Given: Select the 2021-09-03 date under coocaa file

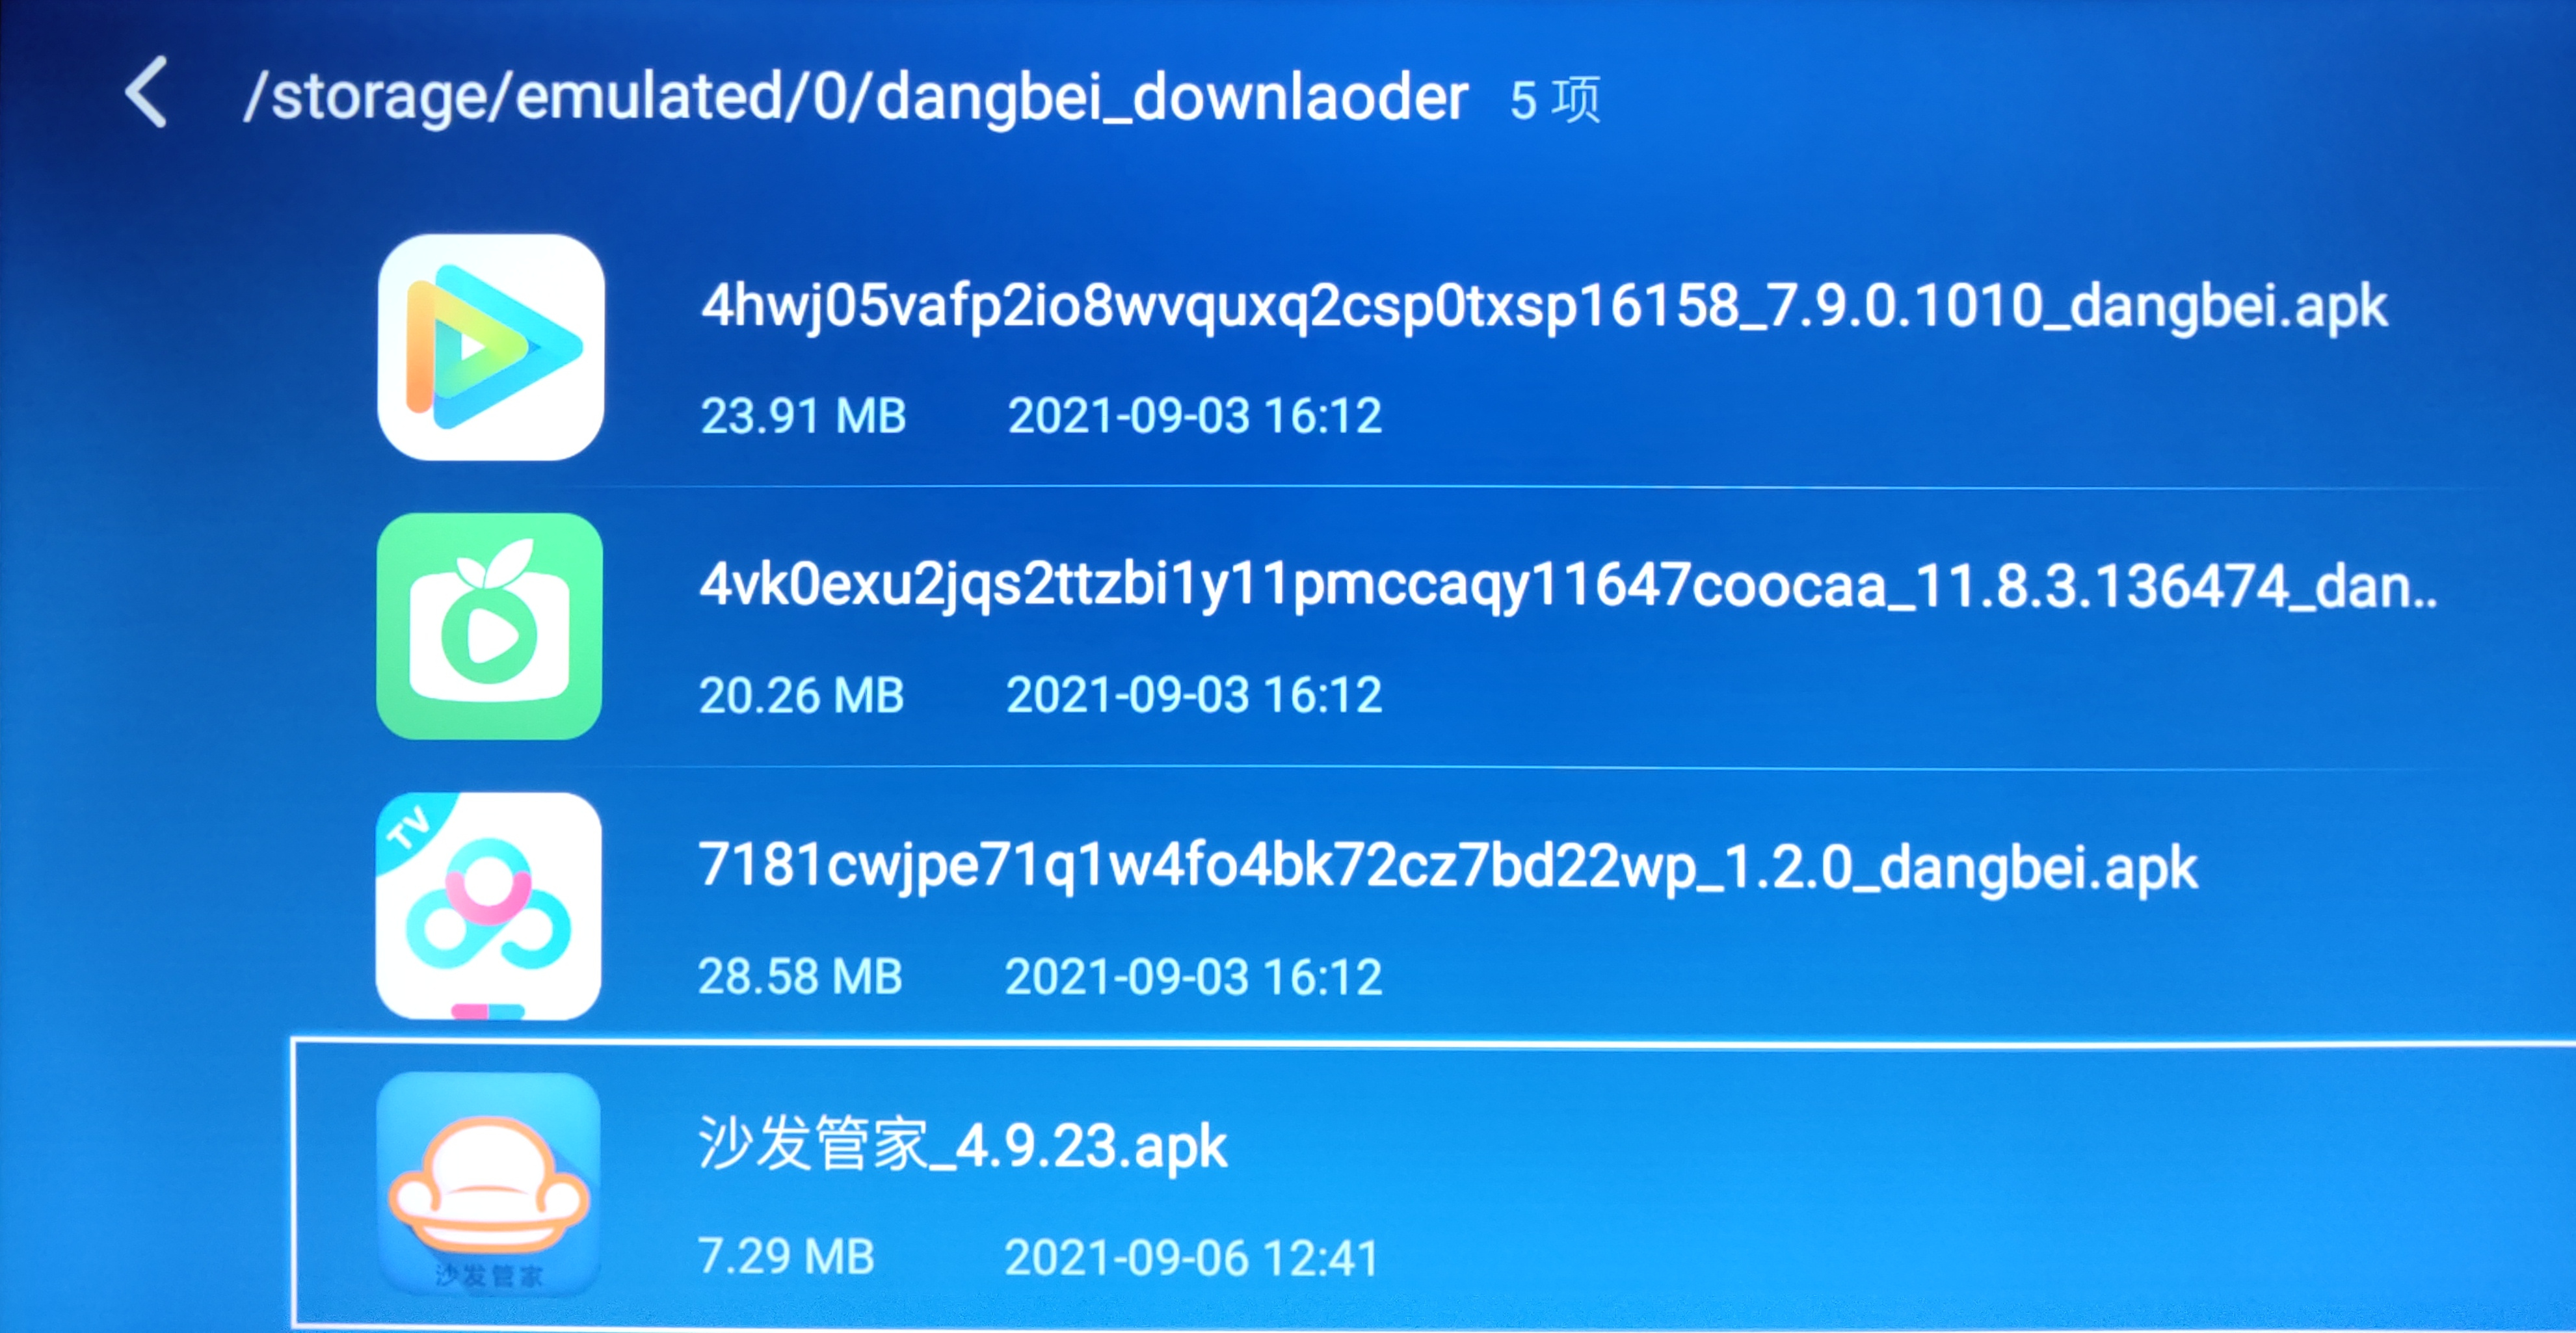Looking at the screenshot, I should 1193,696.
